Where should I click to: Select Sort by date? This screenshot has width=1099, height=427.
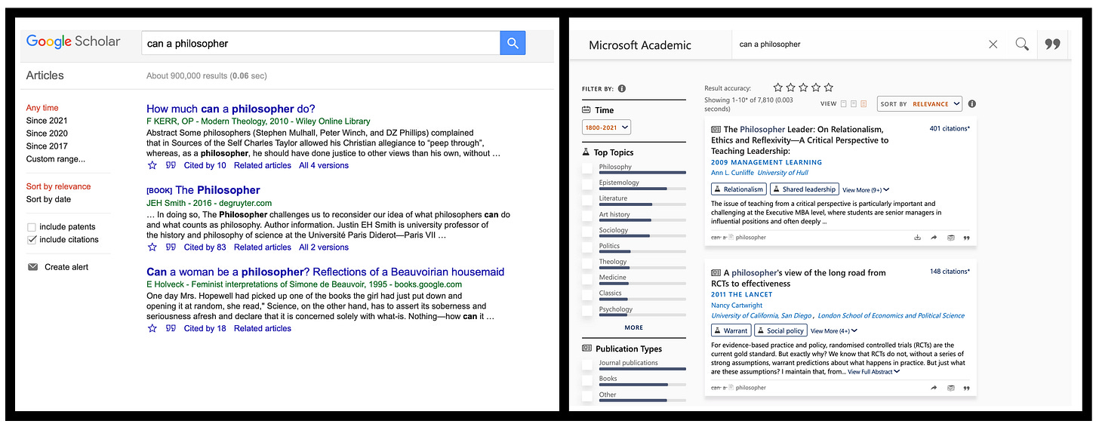point(48,199)
